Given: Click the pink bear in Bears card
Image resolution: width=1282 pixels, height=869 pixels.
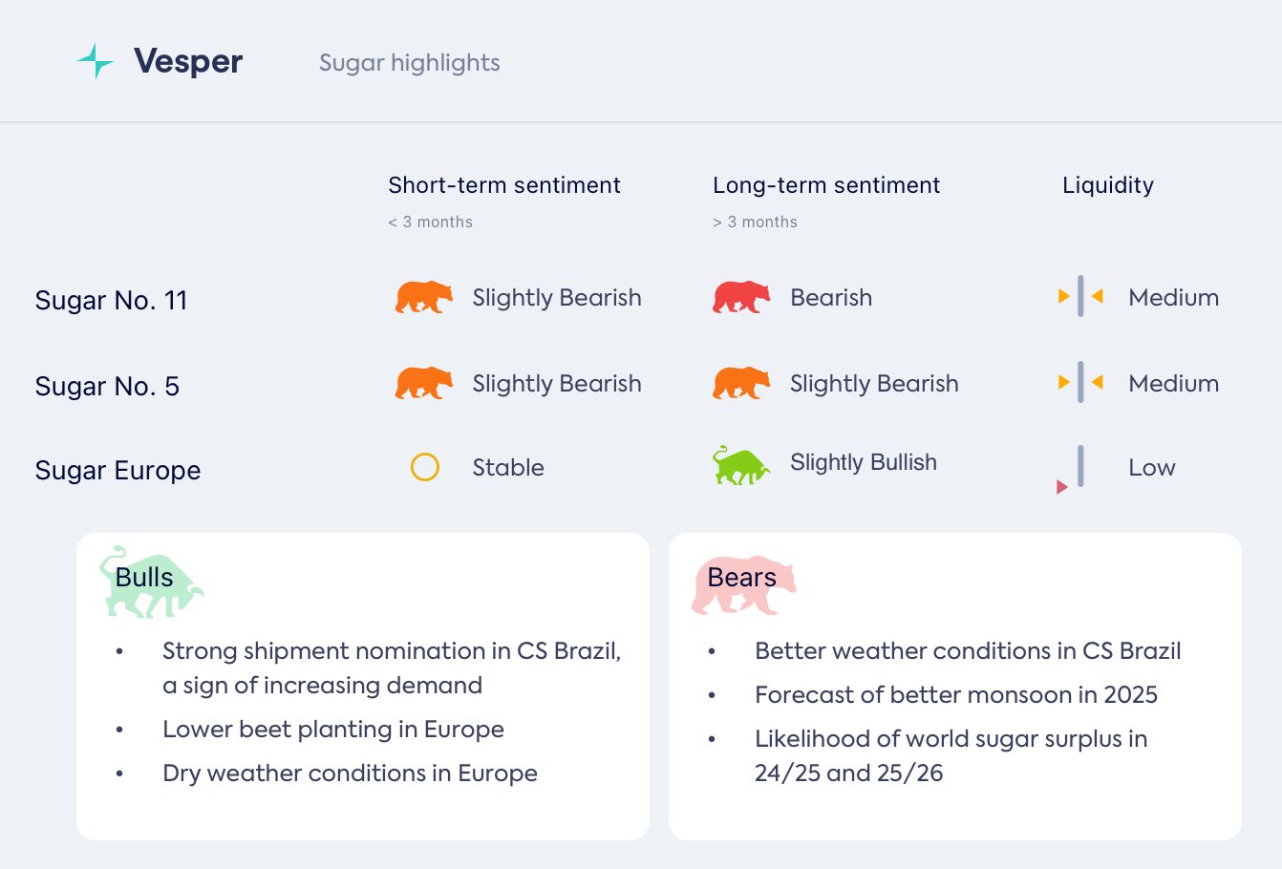Looking at the screenshot, I should (743, 584).
